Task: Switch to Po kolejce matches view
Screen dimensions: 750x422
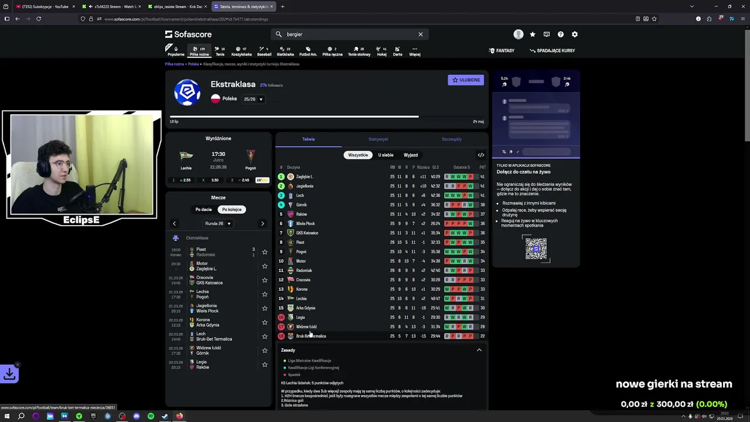Action: point(231,209)
